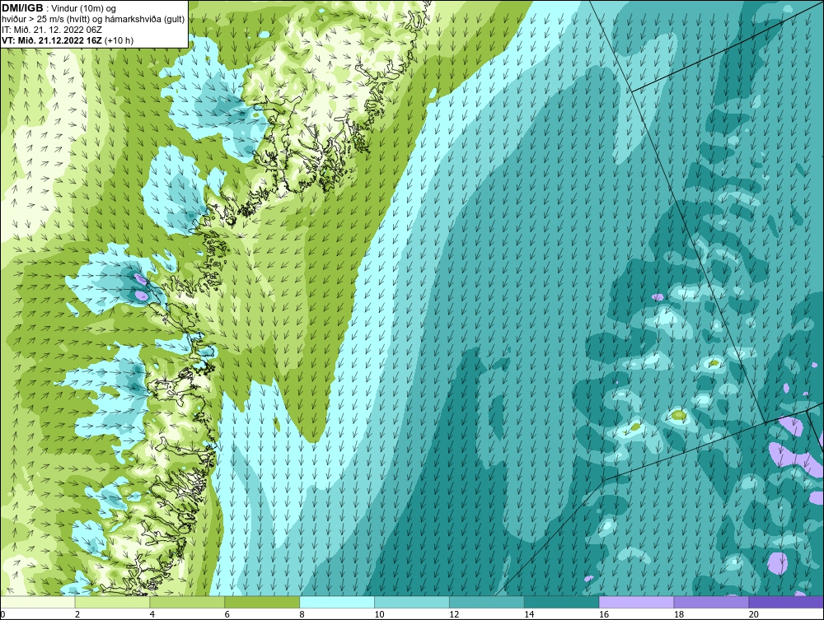Screen dimensions: 824x620
Task: Click the legend label '20'
Action: [x=754, y=614]
